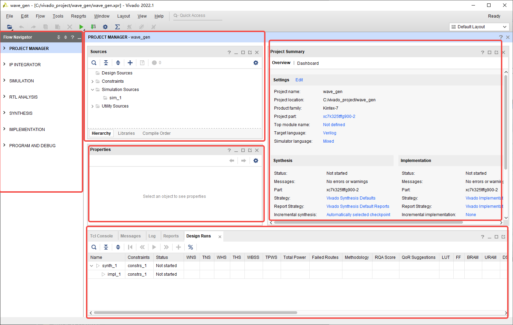Switch to Compile Order tab
This screenshot has width=513, height=325.
point(156,133)
